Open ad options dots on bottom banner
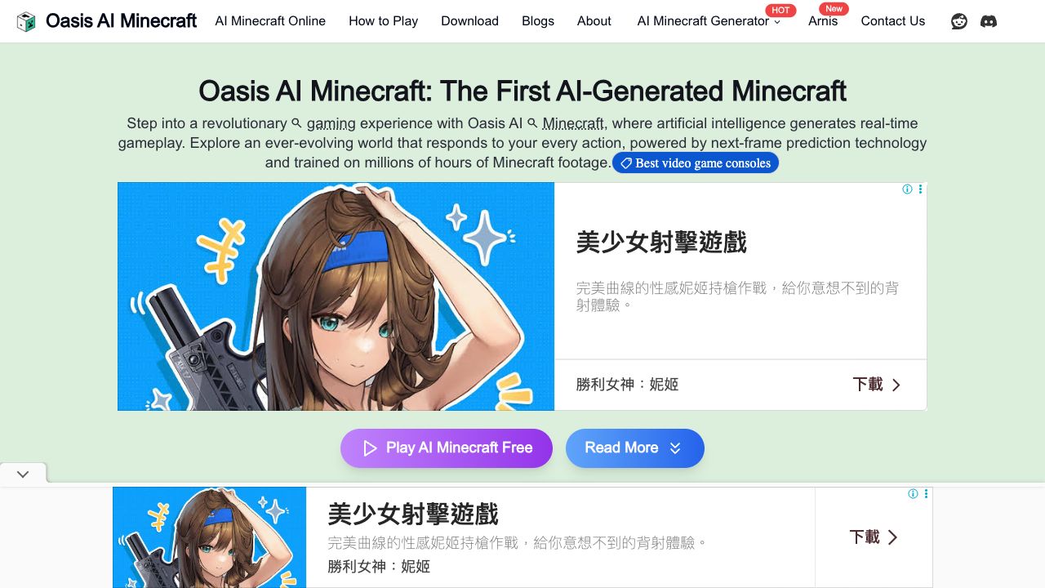Image resolution: width=1045 pixels, height=588 pixels. pos(926,494)
